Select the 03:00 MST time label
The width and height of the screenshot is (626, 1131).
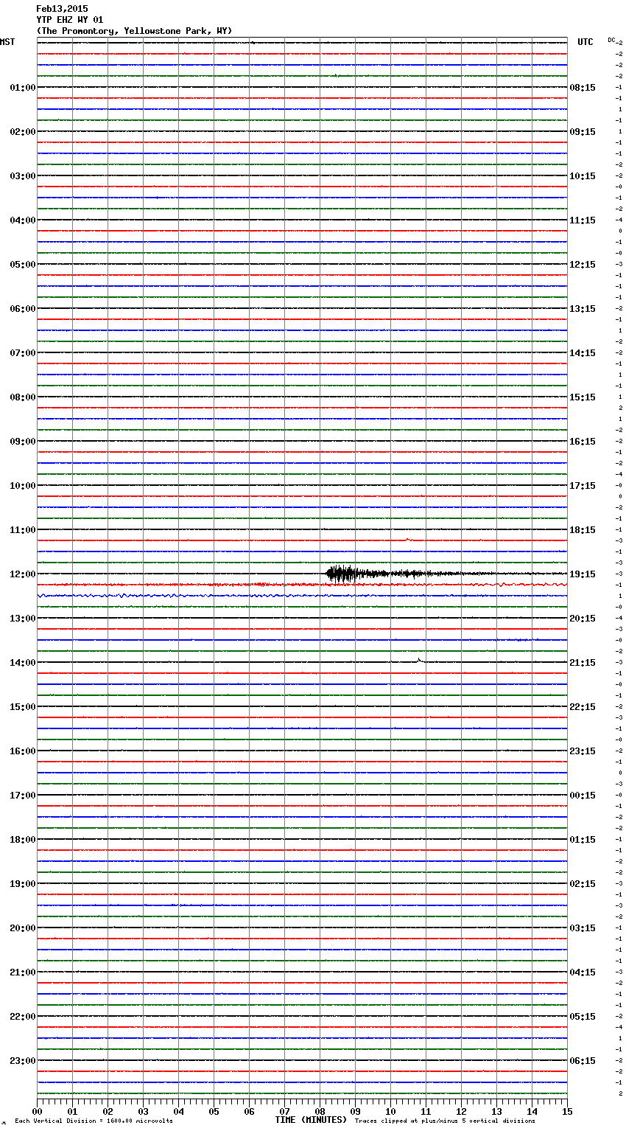[x=23, y=176]
